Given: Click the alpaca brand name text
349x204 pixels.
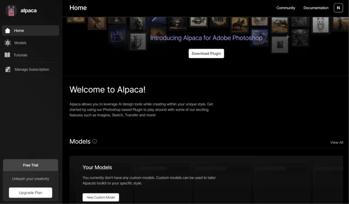Looking at the screenshot, I should coord(29,11).
